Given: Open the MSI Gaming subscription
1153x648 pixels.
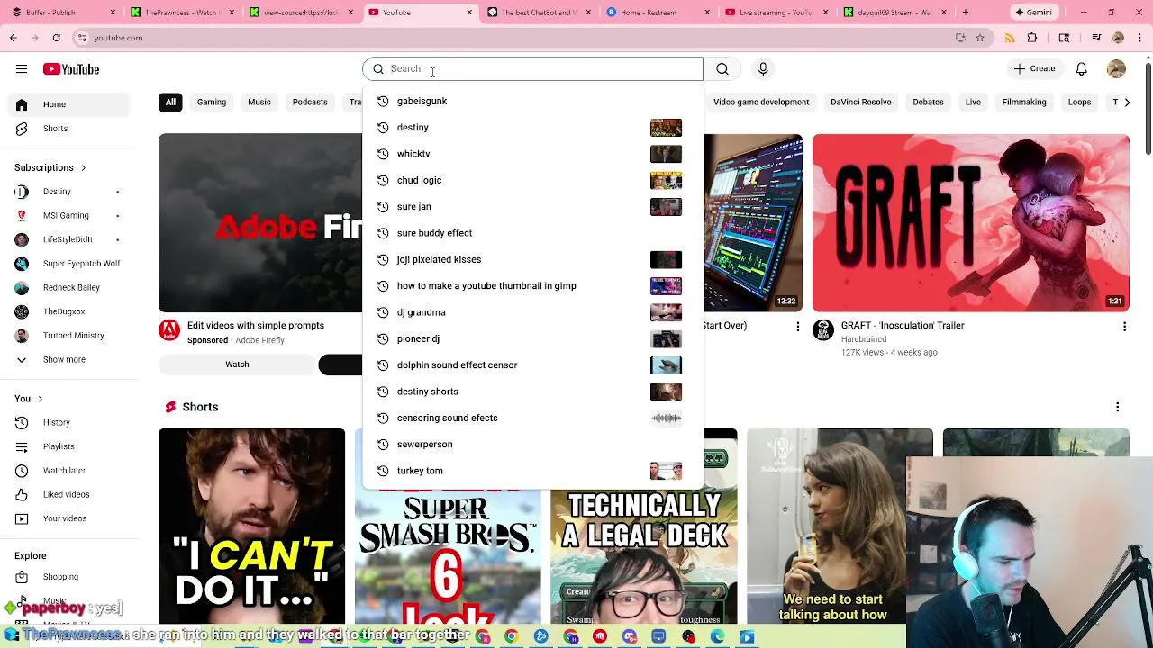Looking at the screenshot, I should (x=68, y=216).
